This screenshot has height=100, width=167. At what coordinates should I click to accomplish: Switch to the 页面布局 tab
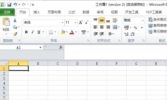(x=54, y=12)
